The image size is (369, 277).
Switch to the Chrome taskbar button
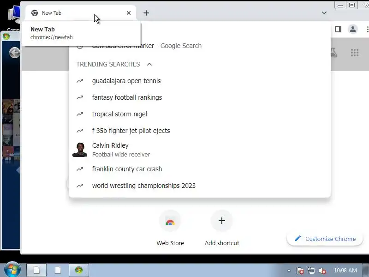point(79,270)
